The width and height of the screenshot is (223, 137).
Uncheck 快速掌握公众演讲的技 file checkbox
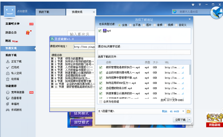point(101,94)
